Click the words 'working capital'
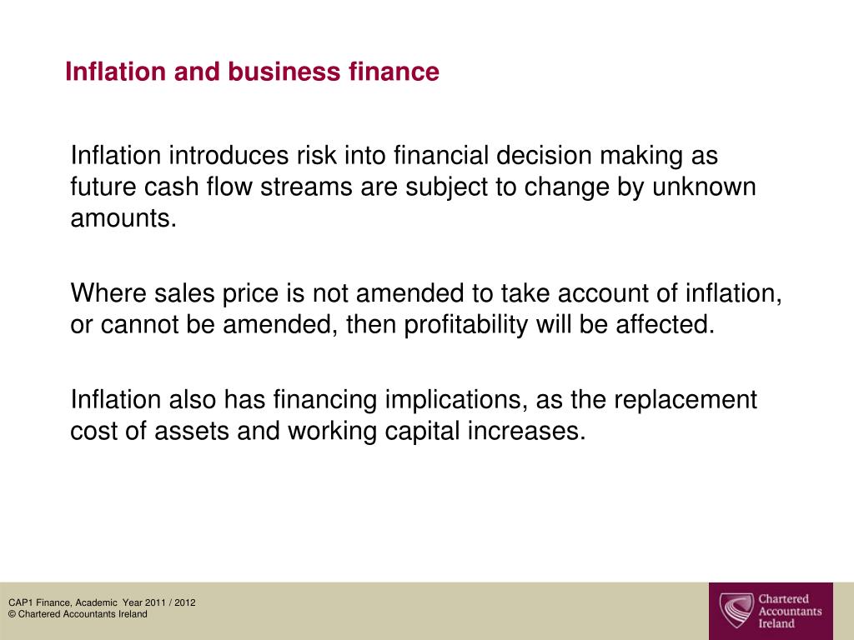 click(373, 432)
